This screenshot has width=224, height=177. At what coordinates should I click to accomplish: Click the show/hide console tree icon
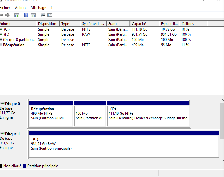pyautogui.click(x=17, y=15)
